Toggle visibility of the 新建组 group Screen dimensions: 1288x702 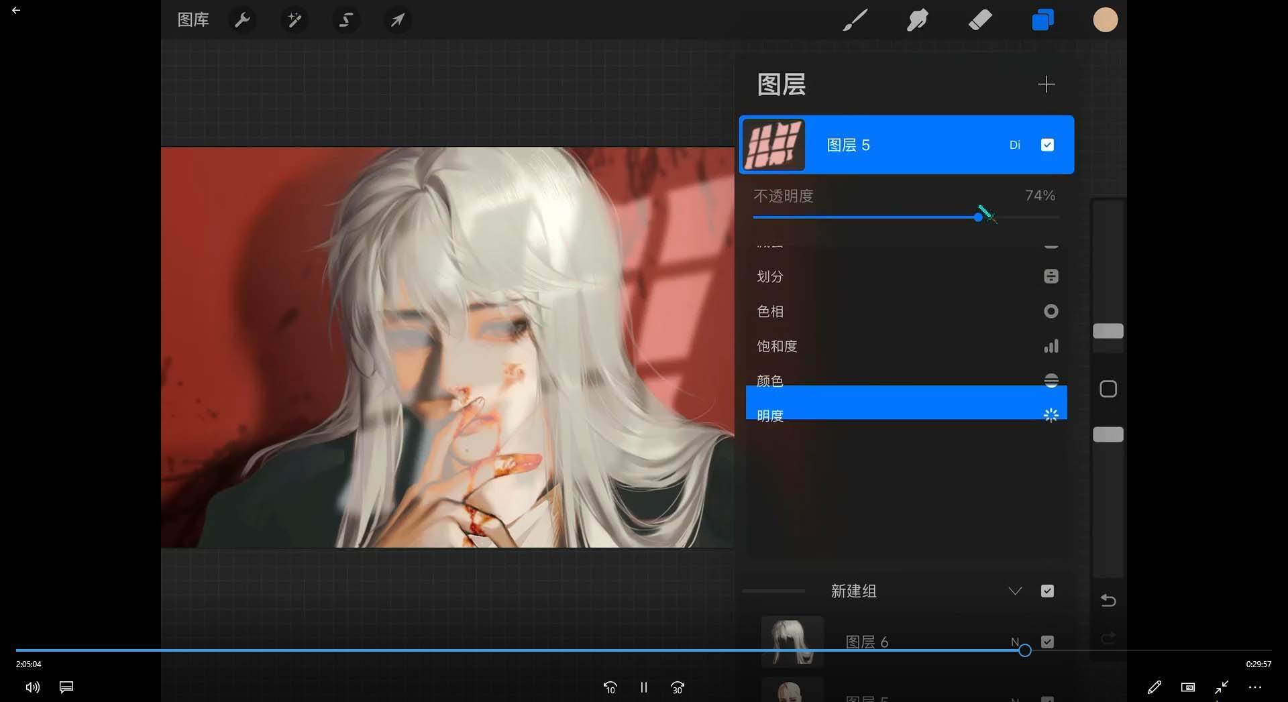point(1047,591)
